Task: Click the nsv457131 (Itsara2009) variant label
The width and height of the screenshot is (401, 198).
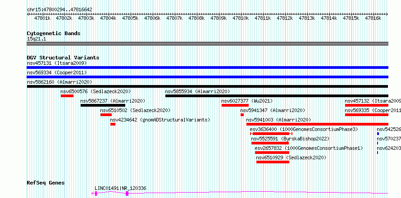Action: tap(57, 63)
